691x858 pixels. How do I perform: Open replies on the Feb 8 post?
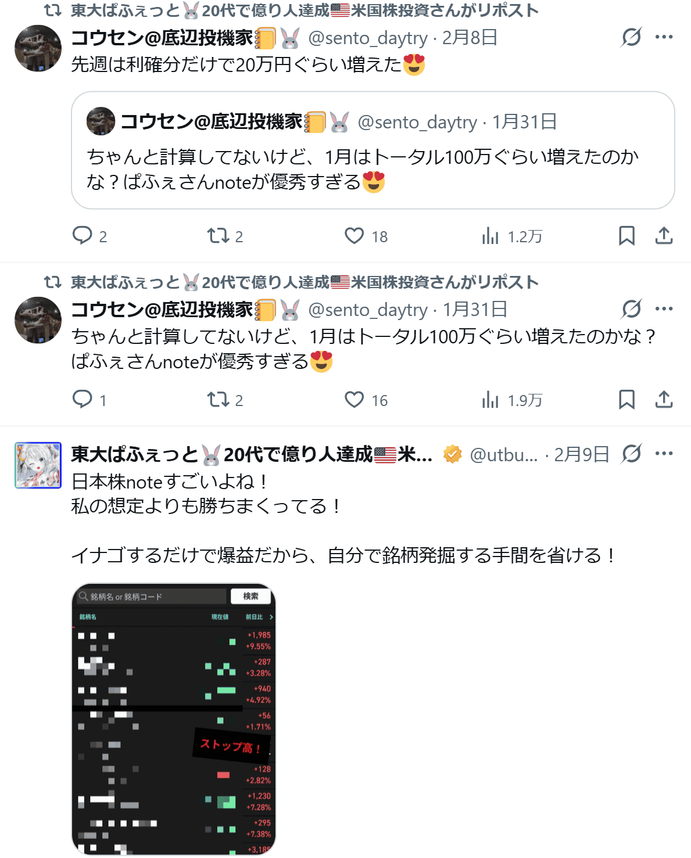89,236
